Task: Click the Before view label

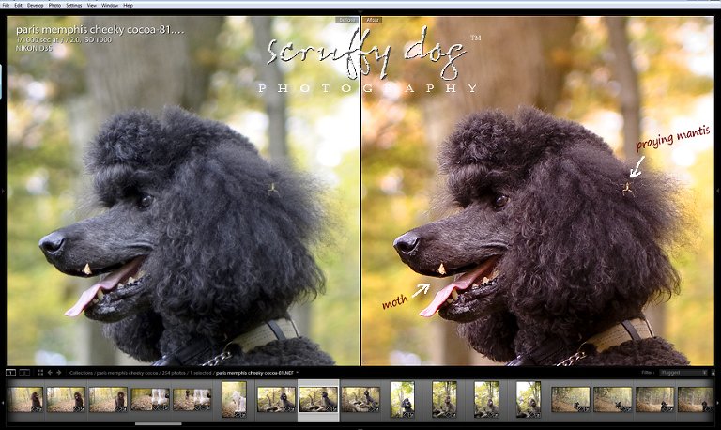Action: 346,19
